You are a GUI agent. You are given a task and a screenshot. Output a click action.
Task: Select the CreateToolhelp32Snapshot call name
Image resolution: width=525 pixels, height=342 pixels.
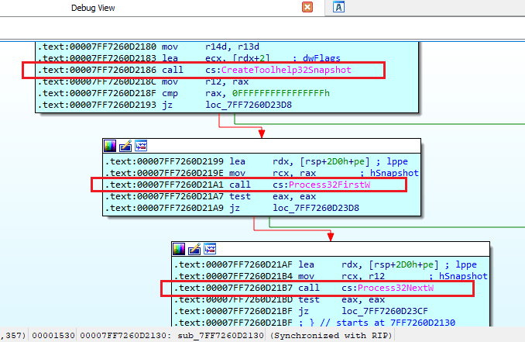(287, 70)
